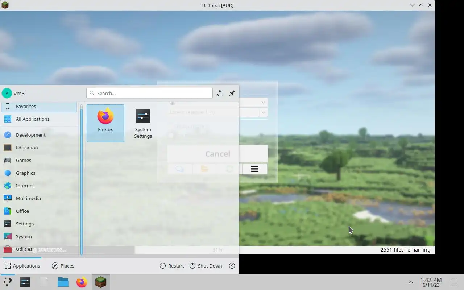Open the Education category
The height and width of the screenshot is (290, 464).
[39, 148]
